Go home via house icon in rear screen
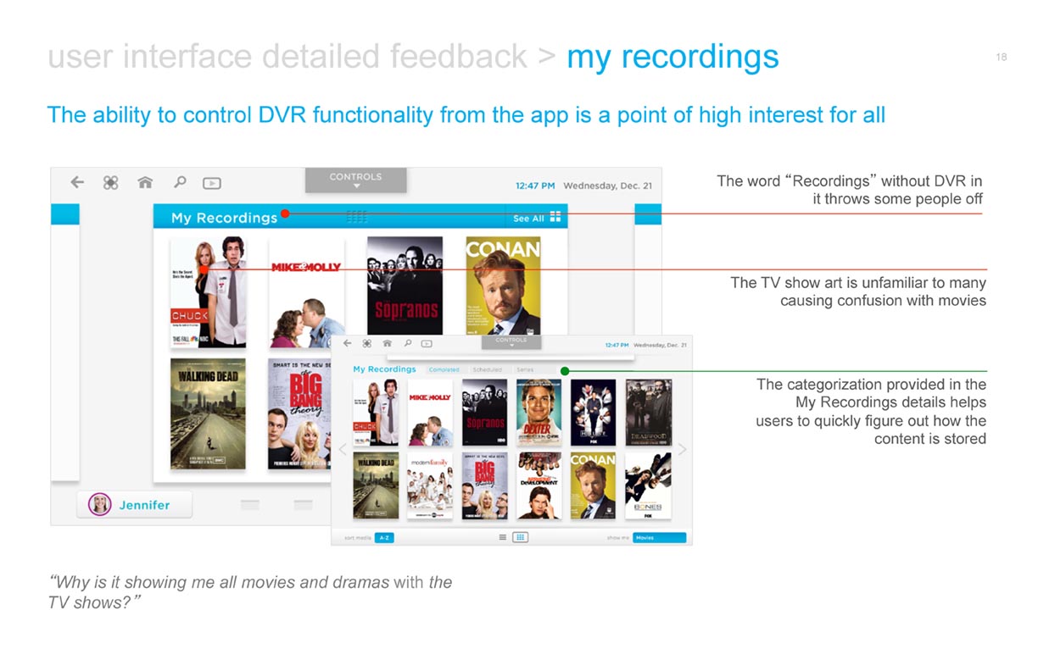Image resolution: width=1038 pixels, height=671 pixels. click(x=145, y=182)
